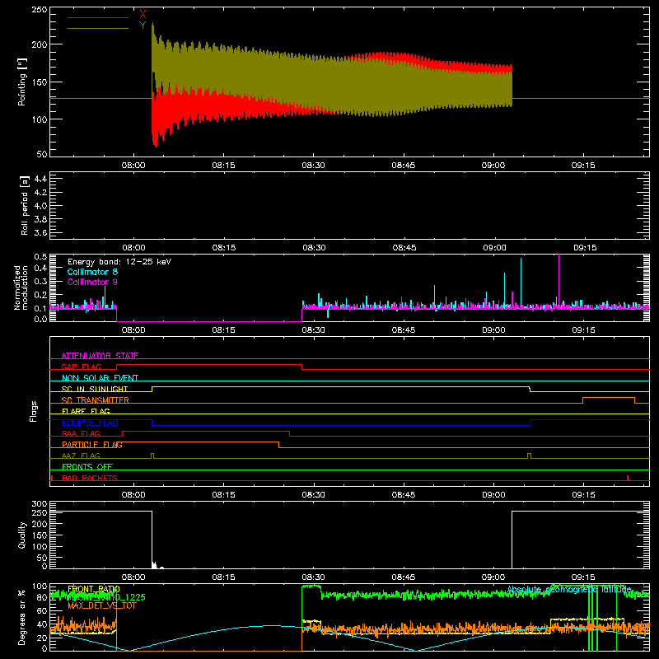Click the tall magenta Collimator 9 spike
Image resolution: width=659 pixels, height=659 pixels.
click(559, 281)
